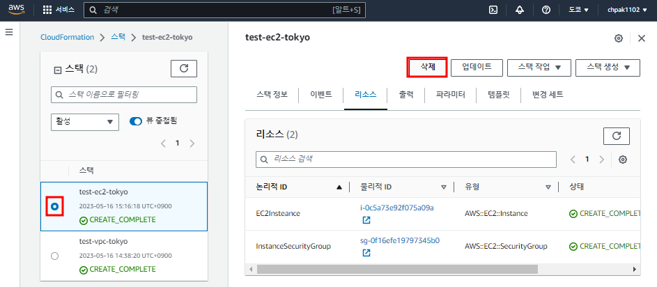
Task: Go to CloudFormation breadcrumb link
Action: pos(68,38)
